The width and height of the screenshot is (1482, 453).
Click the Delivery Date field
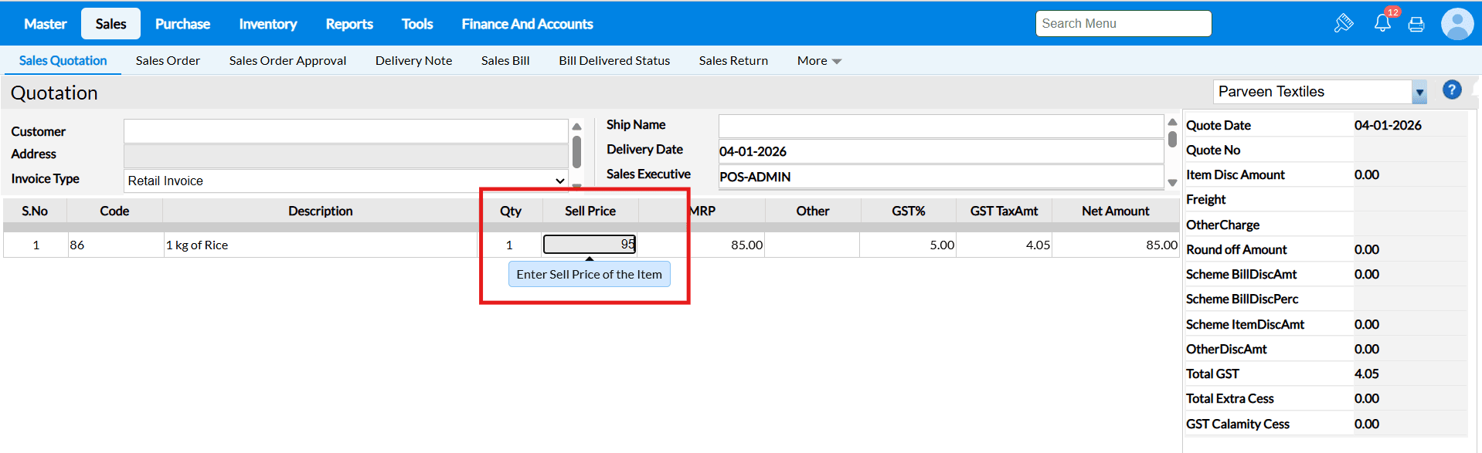click(x=940, y=151)
